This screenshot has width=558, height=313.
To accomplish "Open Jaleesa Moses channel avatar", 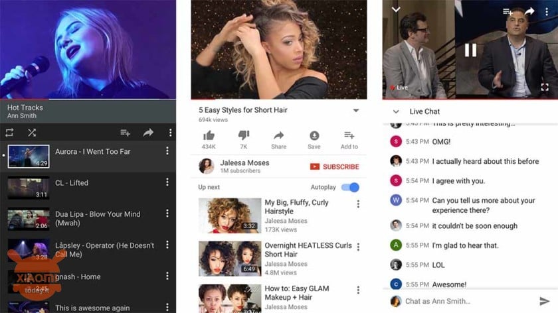I will click(x=207, y=166).
